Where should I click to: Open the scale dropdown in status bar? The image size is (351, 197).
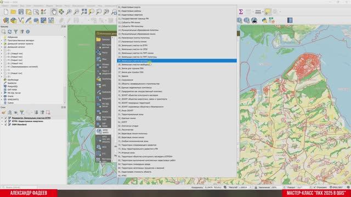[251, 187]
